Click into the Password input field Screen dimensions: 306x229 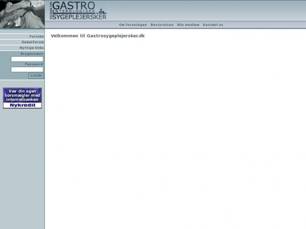[x=27, y=70]
